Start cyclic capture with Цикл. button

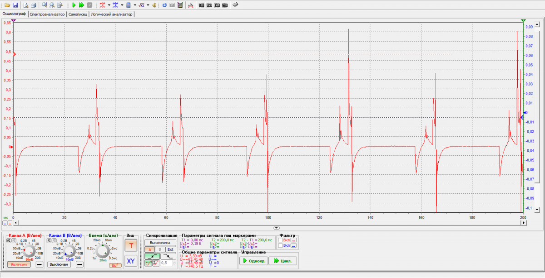(282, 261)
